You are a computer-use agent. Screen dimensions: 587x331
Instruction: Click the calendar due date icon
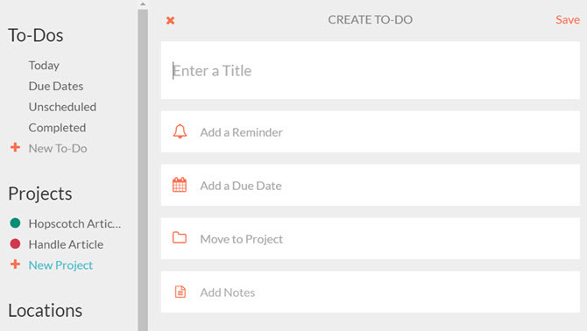point(180,185)
